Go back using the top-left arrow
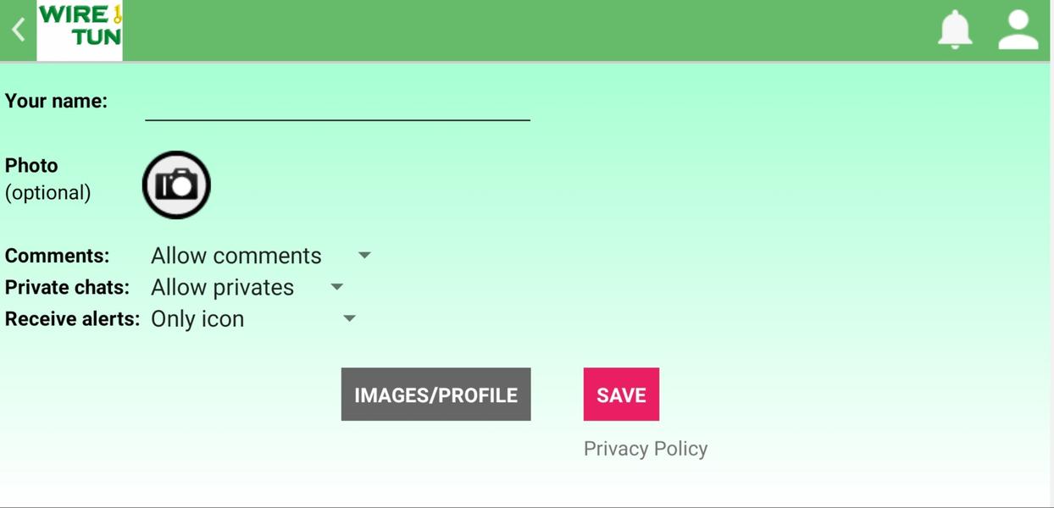Screen dimensions: 1054x508 pyautogui.click(x=18, y=30)
